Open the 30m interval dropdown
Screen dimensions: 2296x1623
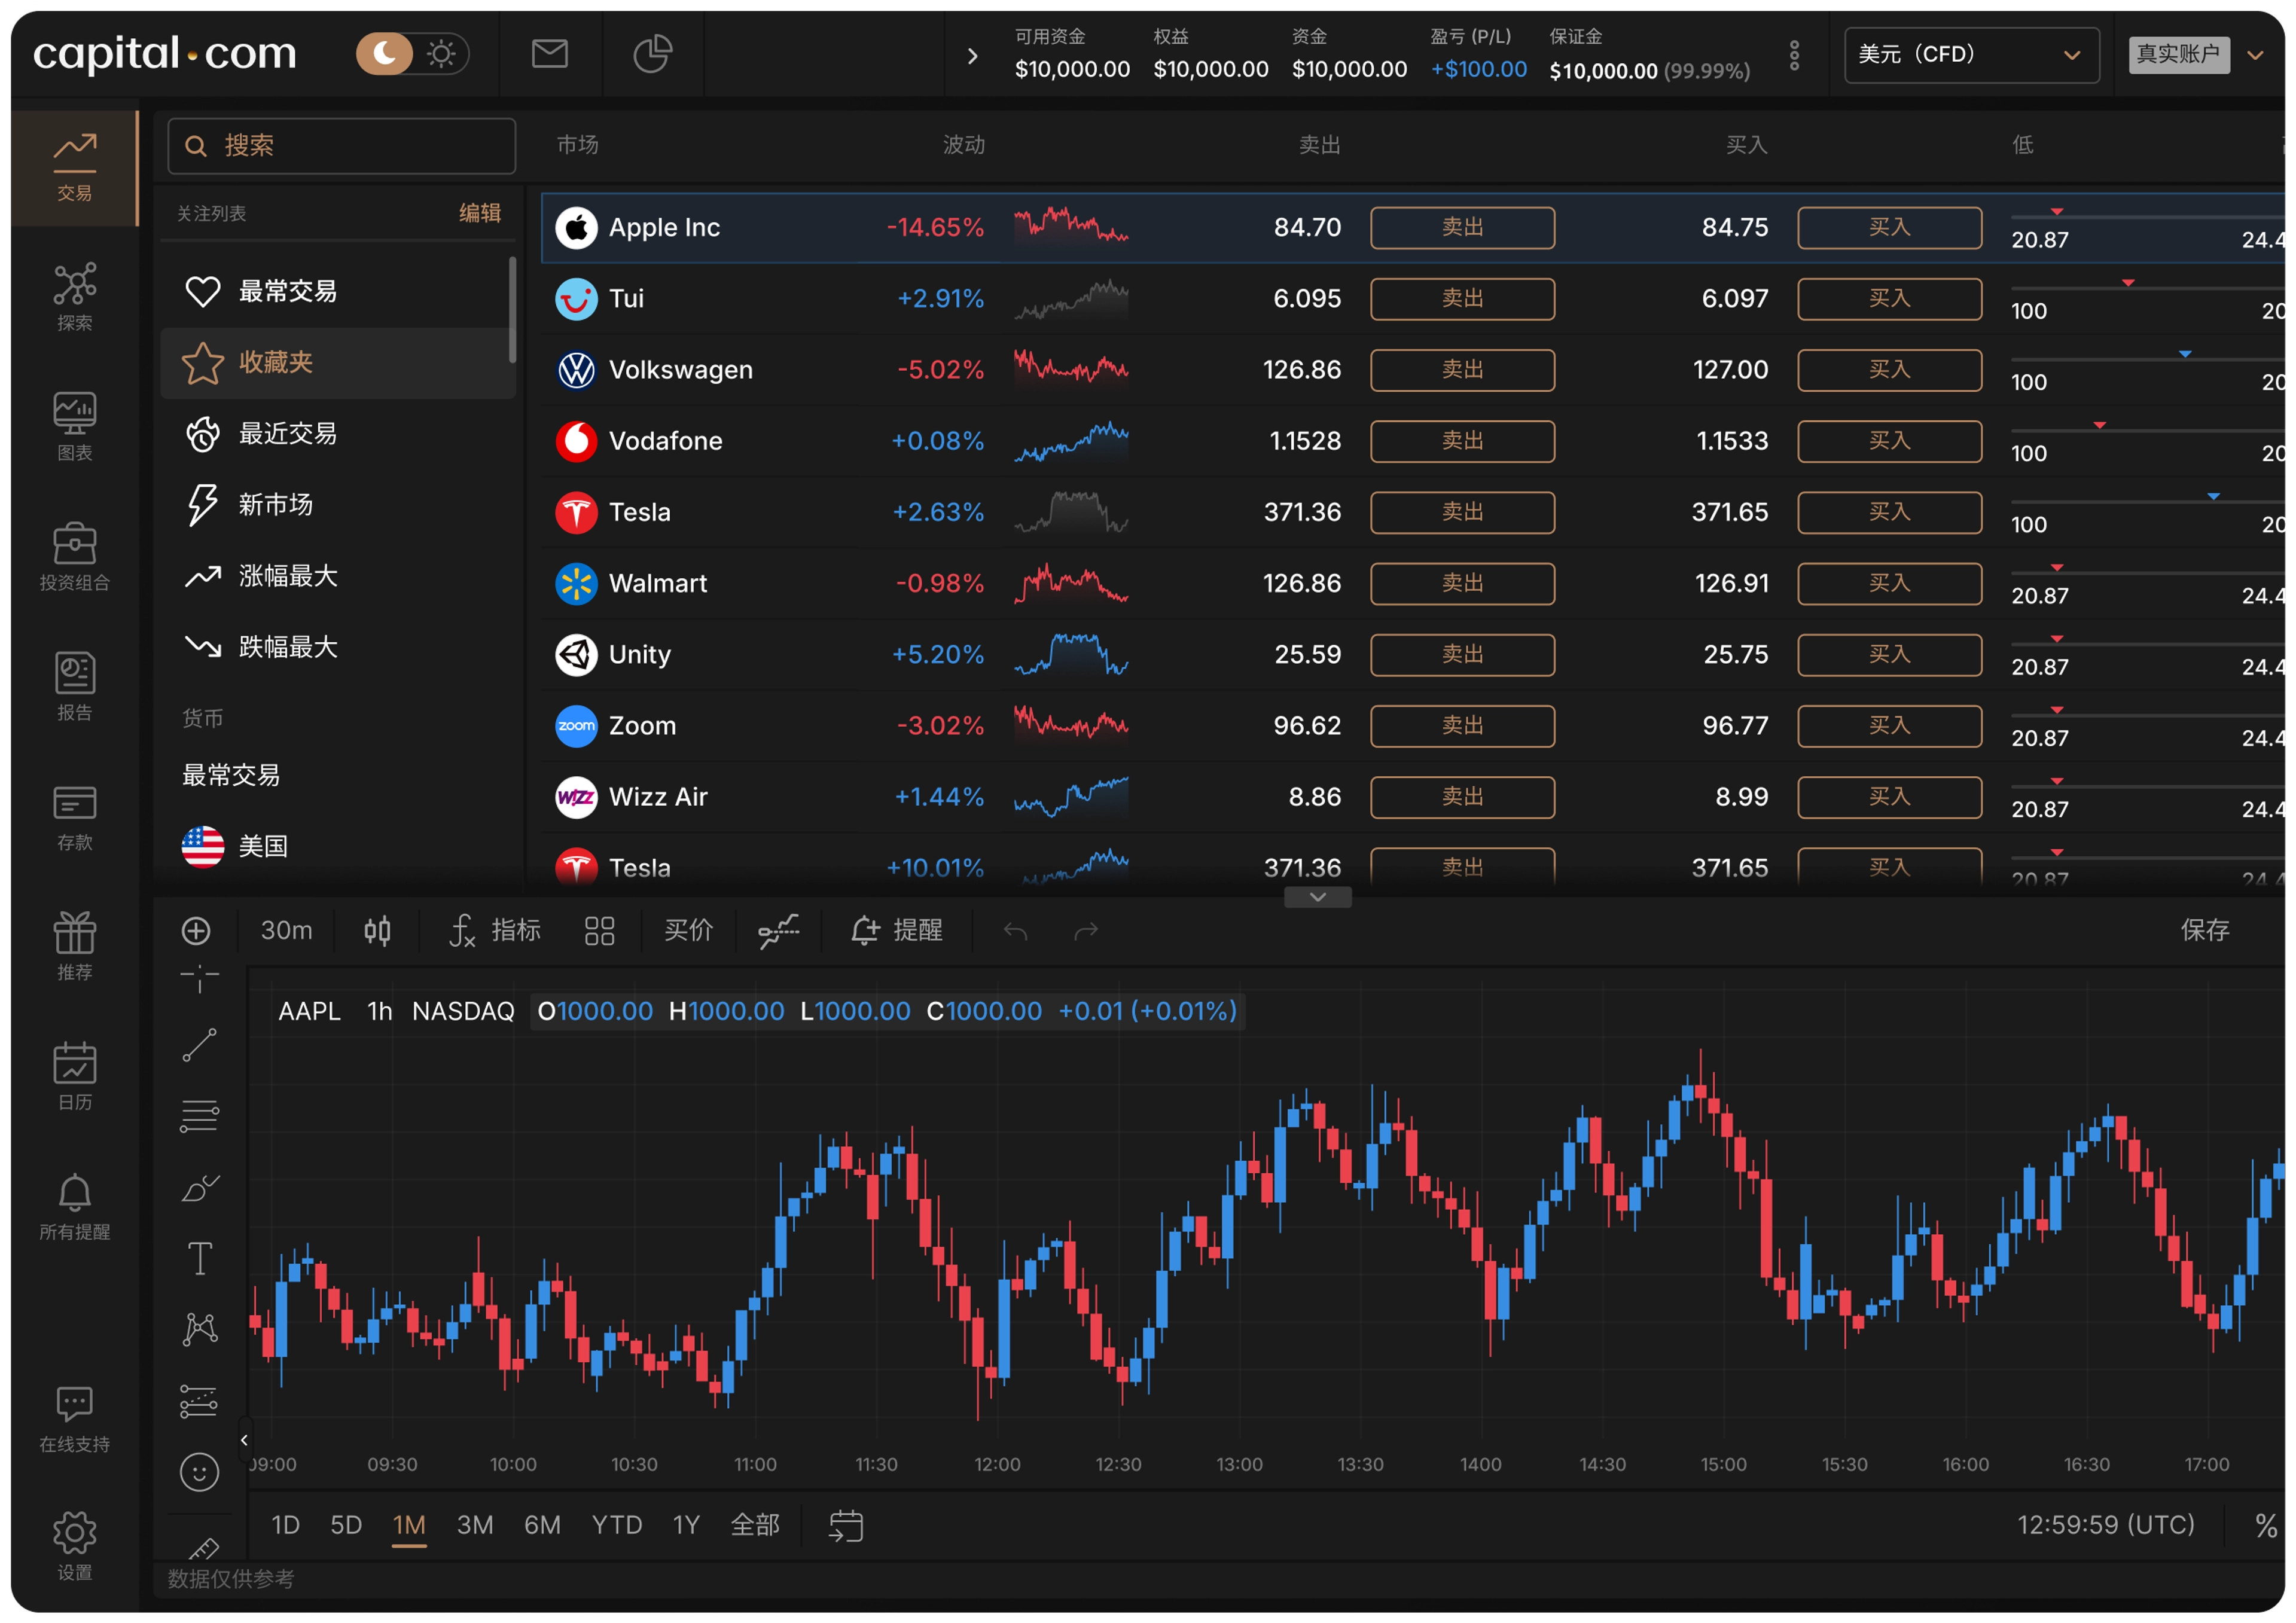[286, 931]
